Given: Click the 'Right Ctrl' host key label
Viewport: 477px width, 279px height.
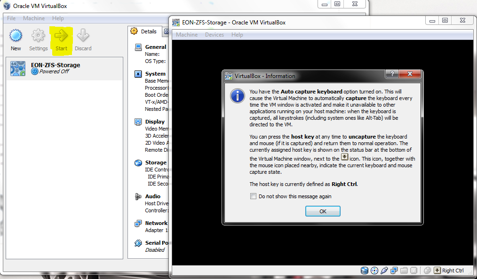Looking at the screenshot, I should point(453,271).
